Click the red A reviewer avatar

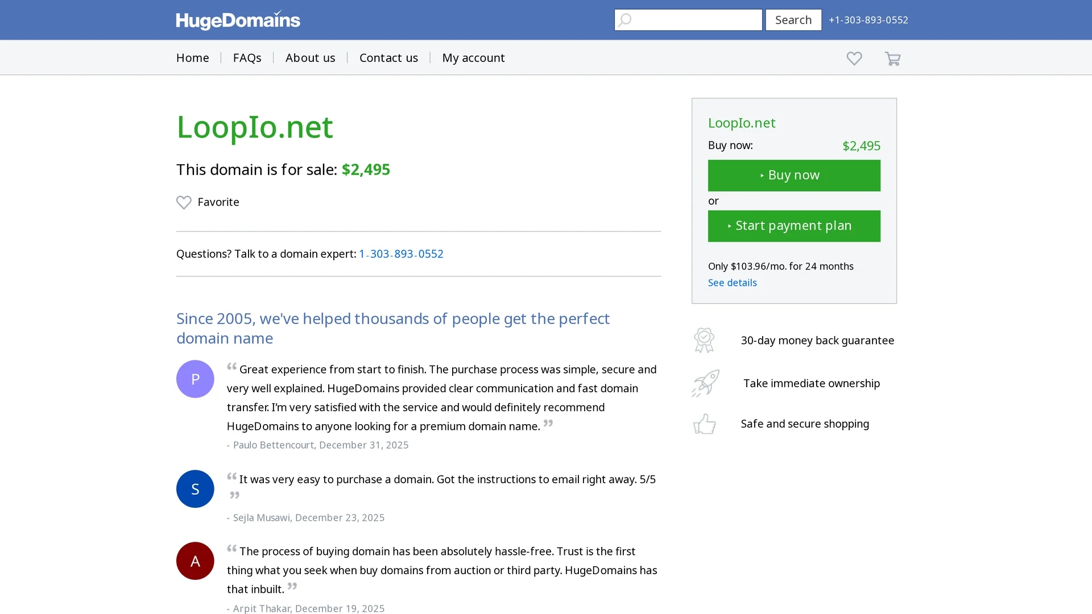195,561
